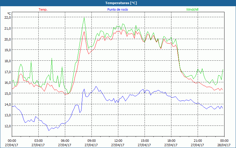
Task: Click the 21,0 y-axis value
Action: (8, 28)
